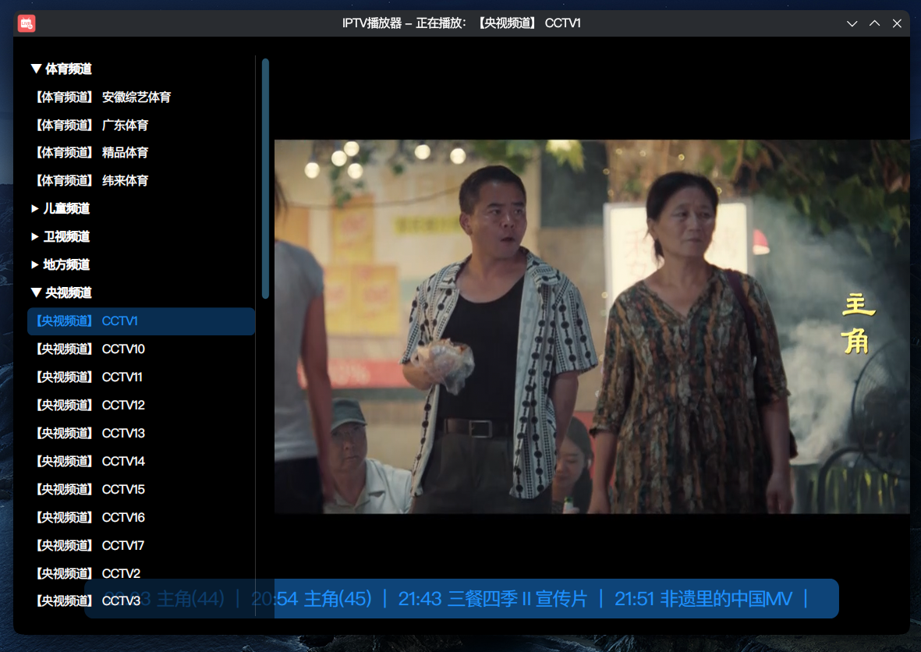
Task: Choose channel CCTV2
Action: tap(141, 573)
